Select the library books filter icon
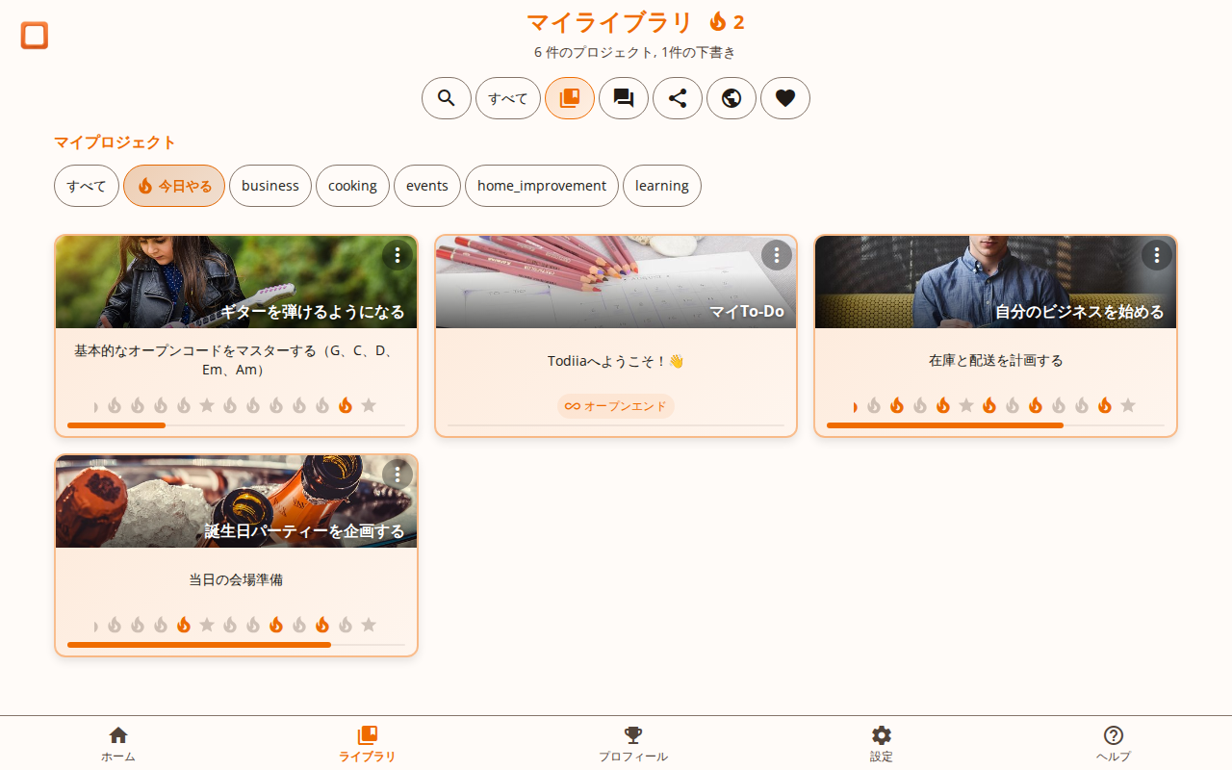Image resolution: width=1232 pixels, height=770 pixels. (570, 98)
